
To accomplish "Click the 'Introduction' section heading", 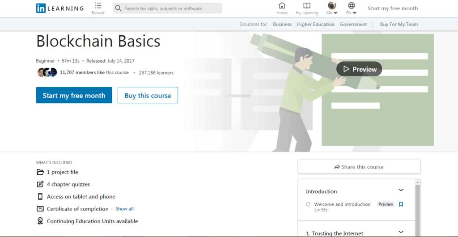I will [321, 191].
